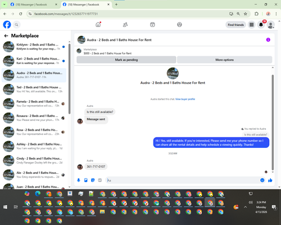Open the View buyer profile link
Screen dimensions: 281x225
185,99
